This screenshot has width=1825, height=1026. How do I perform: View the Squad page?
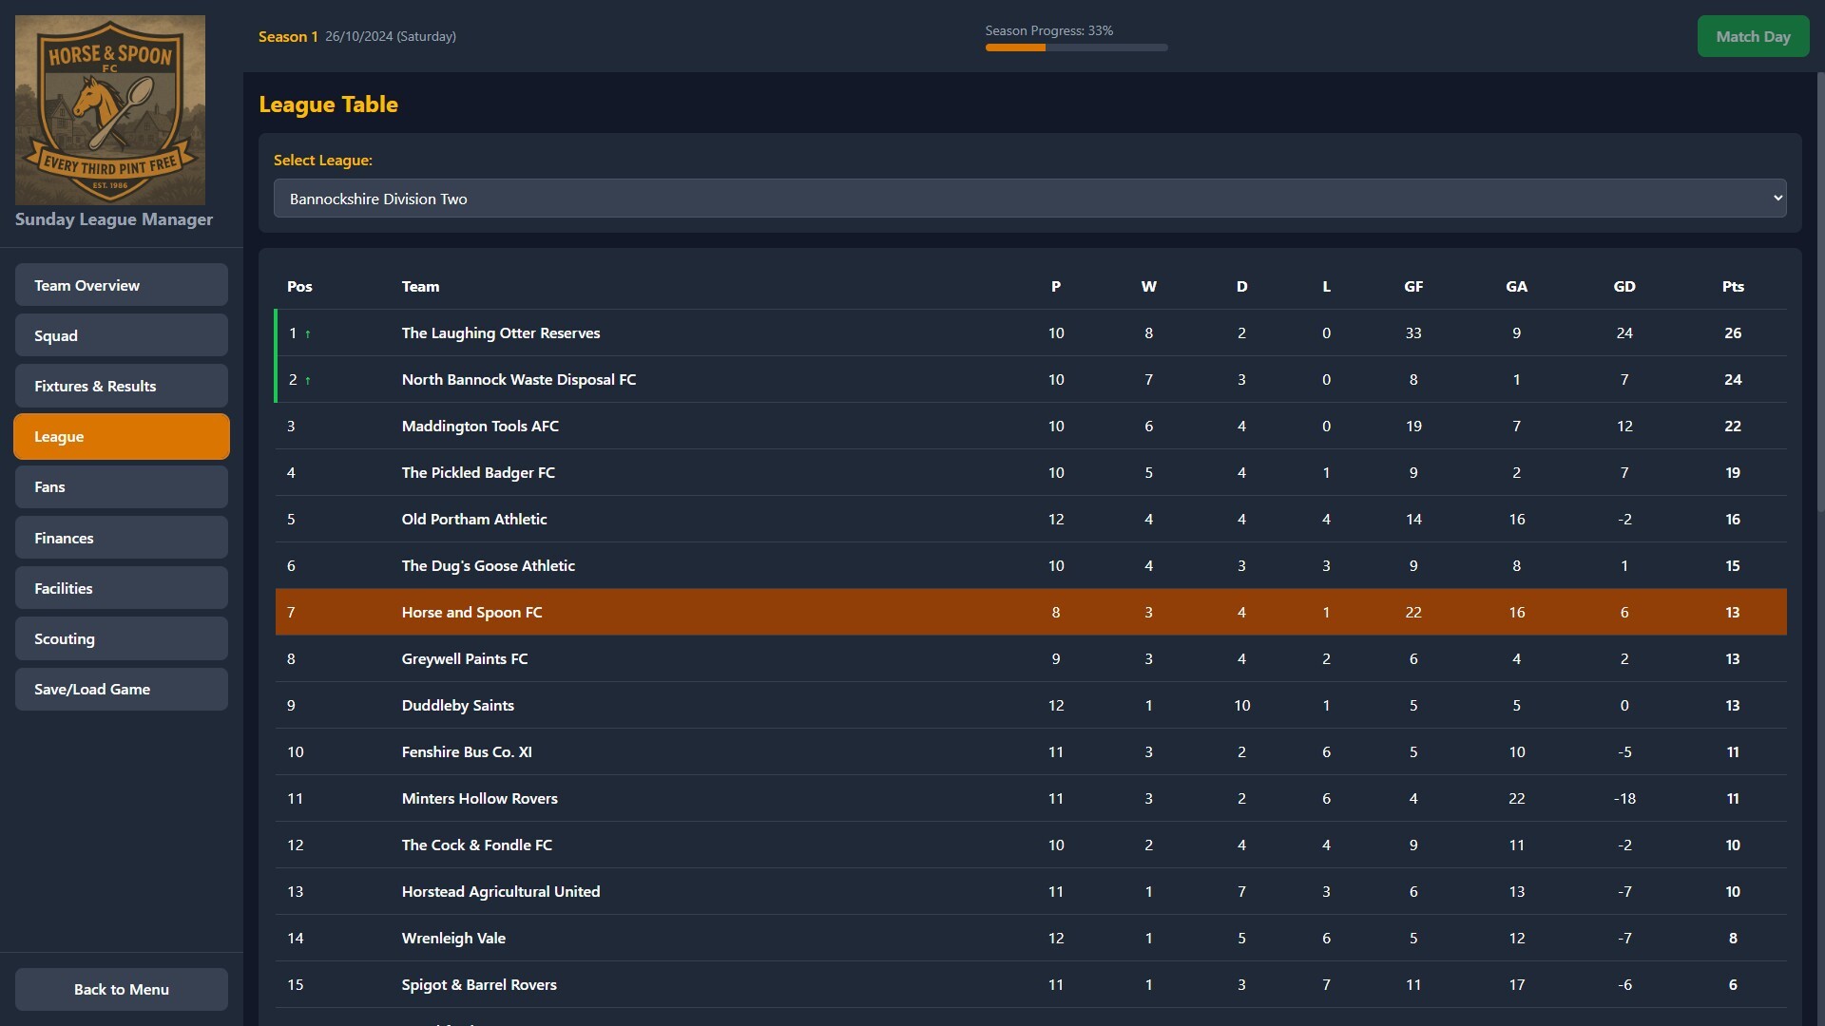(x=121, y=334)
